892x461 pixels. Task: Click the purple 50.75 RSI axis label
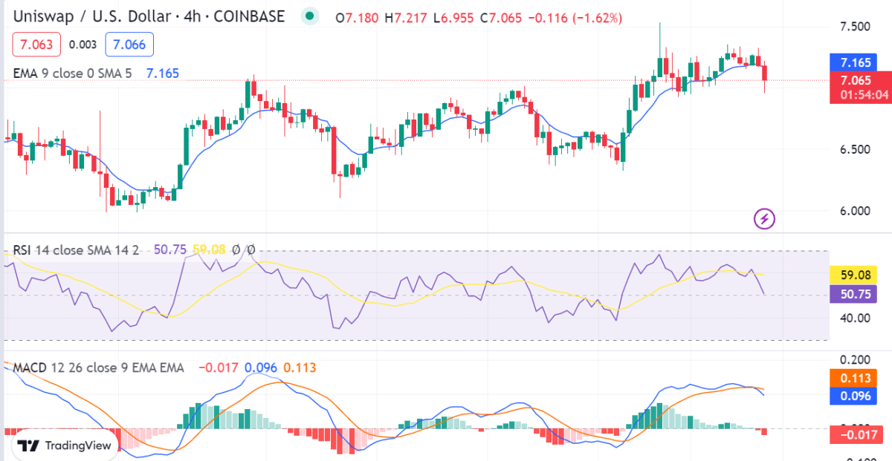[x=855, y=294]
